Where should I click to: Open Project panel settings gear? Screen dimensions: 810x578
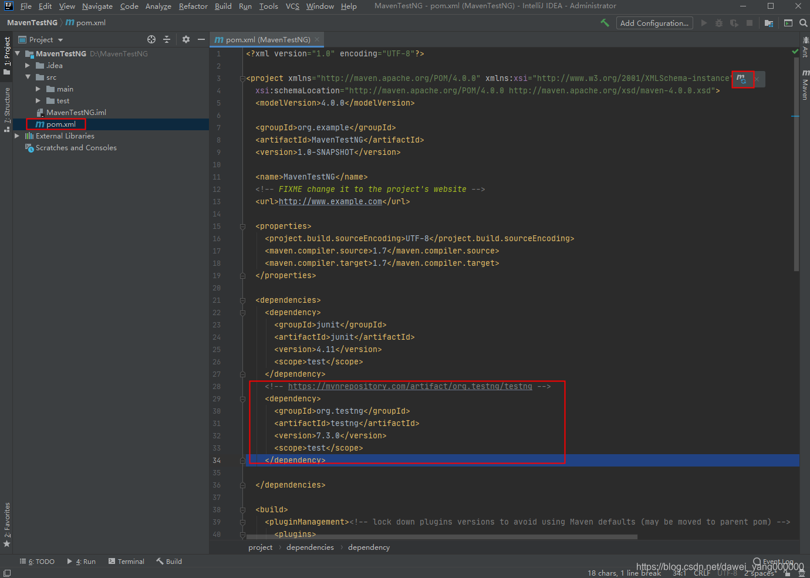click(x=186, y=39)
